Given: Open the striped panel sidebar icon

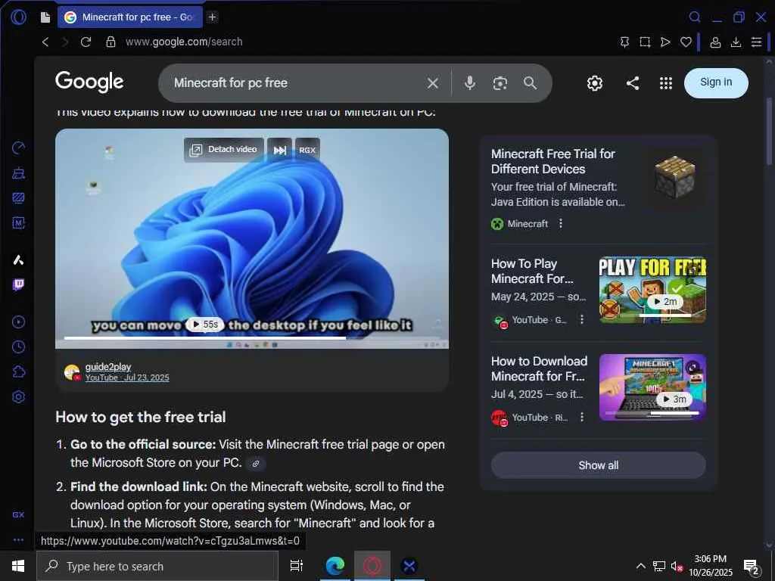Looking at the screenshot, I should tap(18, 198).
